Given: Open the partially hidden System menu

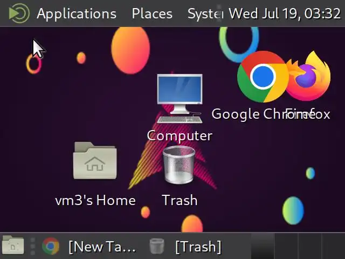Looking at the screenshot, I should click(204, 13).
